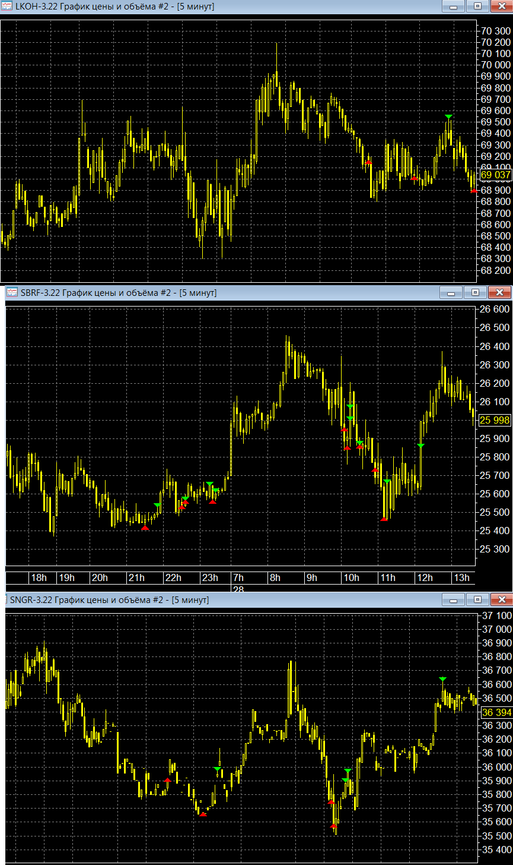Click the SBRF current price label 25 998
This screenshot has height=865, width=513.
(x=495, y=420)
